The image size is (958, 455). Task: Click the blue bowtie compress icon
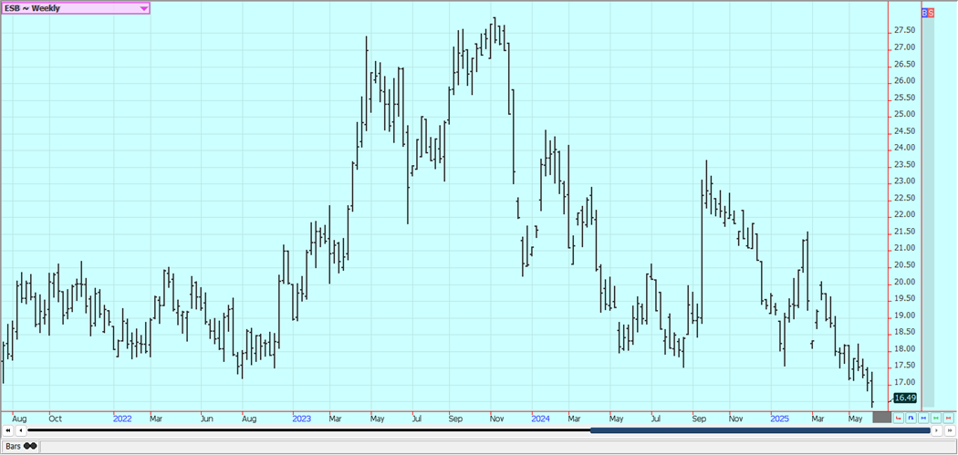pyautogui.click(x=923, y=418)
